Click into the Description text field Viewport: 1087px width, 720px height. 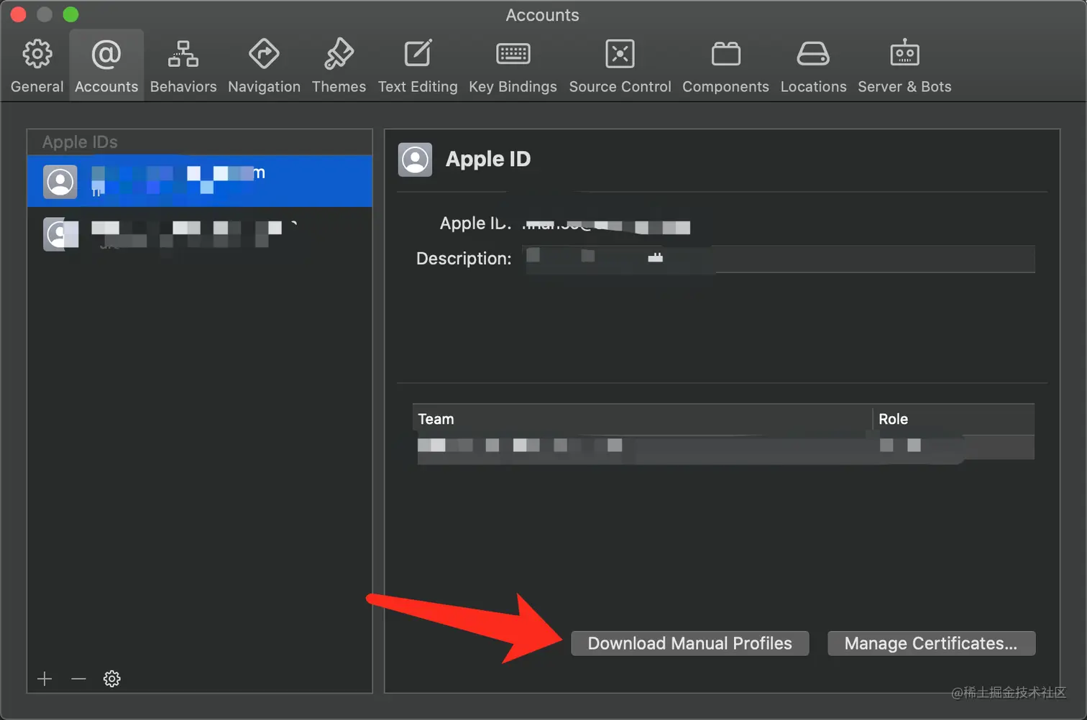(x=779, y=259)
